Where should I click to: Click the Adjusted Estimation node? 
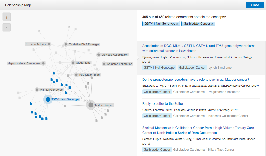(x=104, y=64)
